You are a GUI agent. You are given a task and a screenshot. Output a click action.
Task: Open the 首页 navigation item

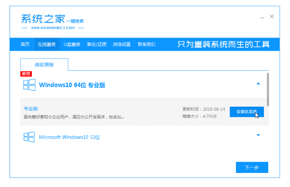[25, 44]
